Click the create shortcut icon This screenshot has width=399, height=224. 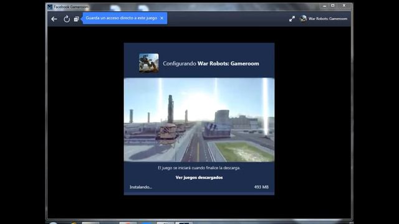pyautogui.click(x=76, y=19)
